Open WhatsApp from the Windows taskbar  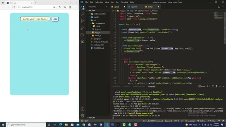[x=130, y=125]
